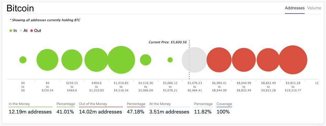Toggle the green In legend item
The image size is (326, 126).
[x=13, y=31]
